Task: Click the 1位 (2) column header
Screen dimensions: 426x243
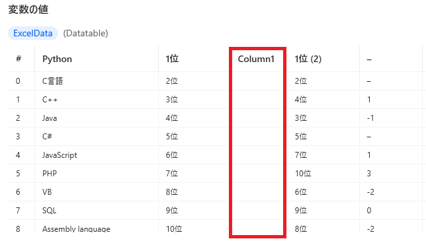Action: click(x=308, y=59)
